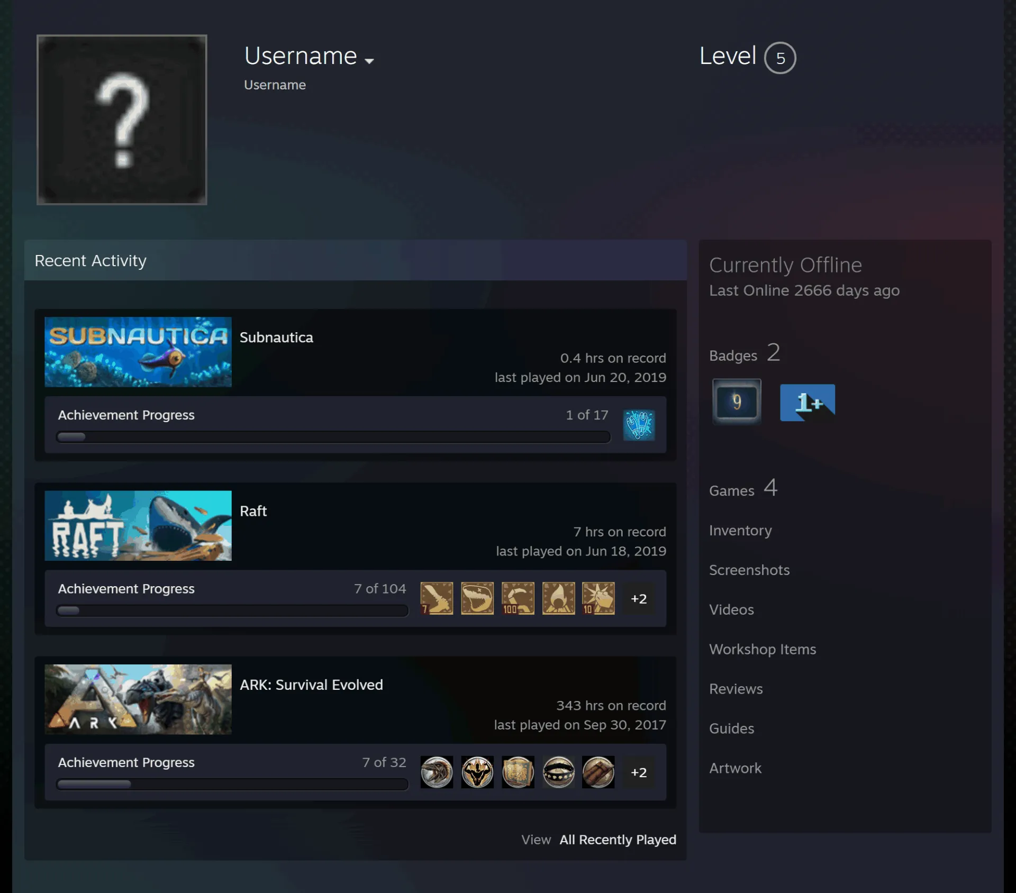The image size is (1016, 893).
Task: Open ARK: Survival Evolved title link
Action: click(311, 685)
